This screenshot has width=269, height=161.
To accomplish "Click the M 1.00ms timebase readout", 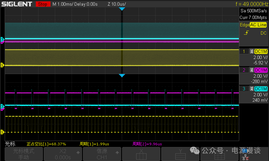I will pyautogui.click(x=64, y=4).
